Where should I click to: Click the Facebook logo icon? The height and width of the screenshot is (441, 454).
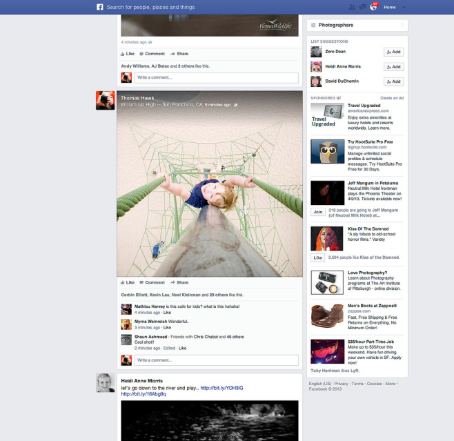coord(99,7)
